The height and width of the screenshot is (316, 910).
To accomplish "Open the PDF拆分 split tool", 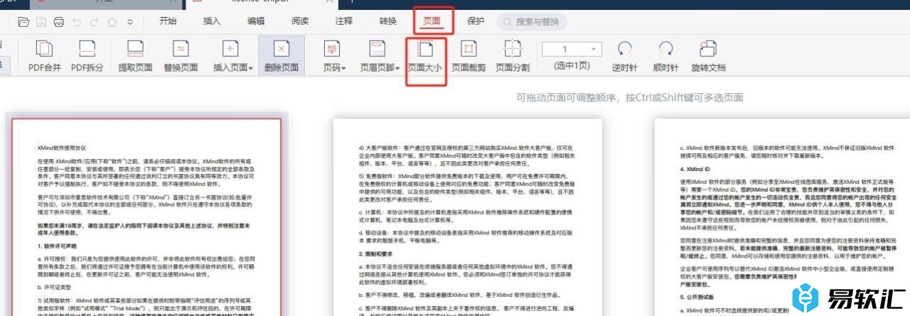I will (x=87, y=56).
